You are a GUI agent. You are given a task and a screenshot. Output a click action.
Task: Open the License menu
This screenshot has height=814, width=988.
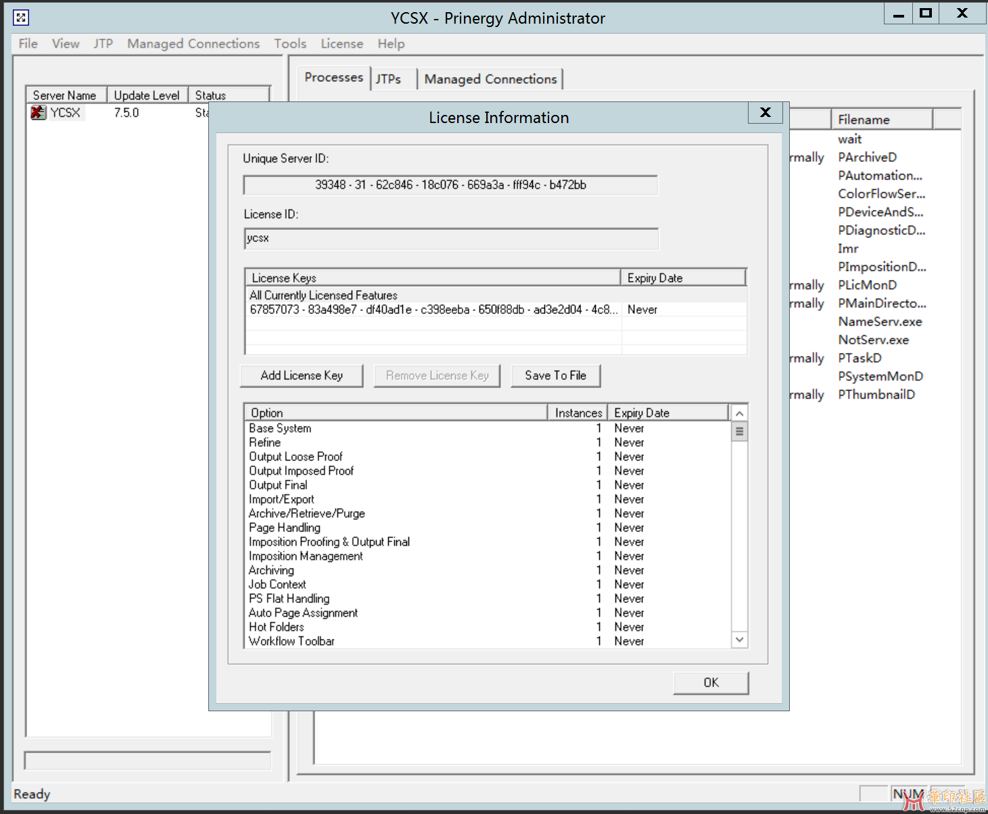tap(342, 43)
